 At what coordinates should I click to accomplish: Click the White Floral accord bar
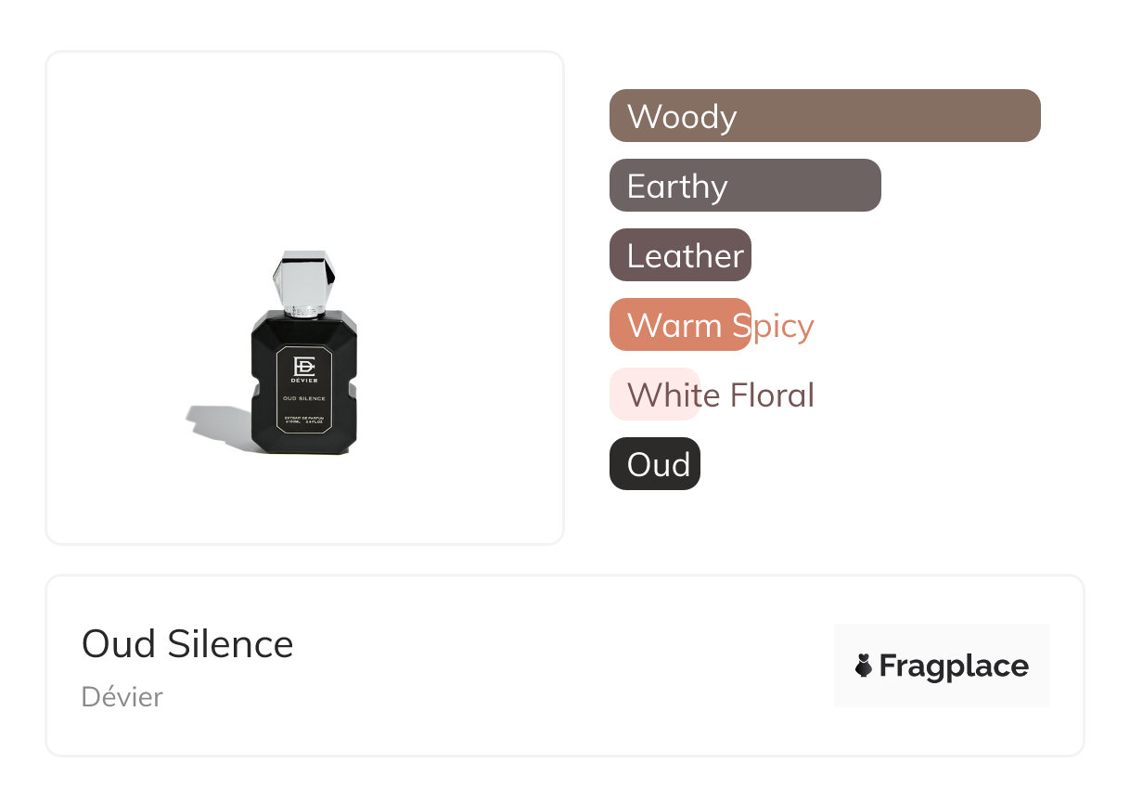pos(653,395)
